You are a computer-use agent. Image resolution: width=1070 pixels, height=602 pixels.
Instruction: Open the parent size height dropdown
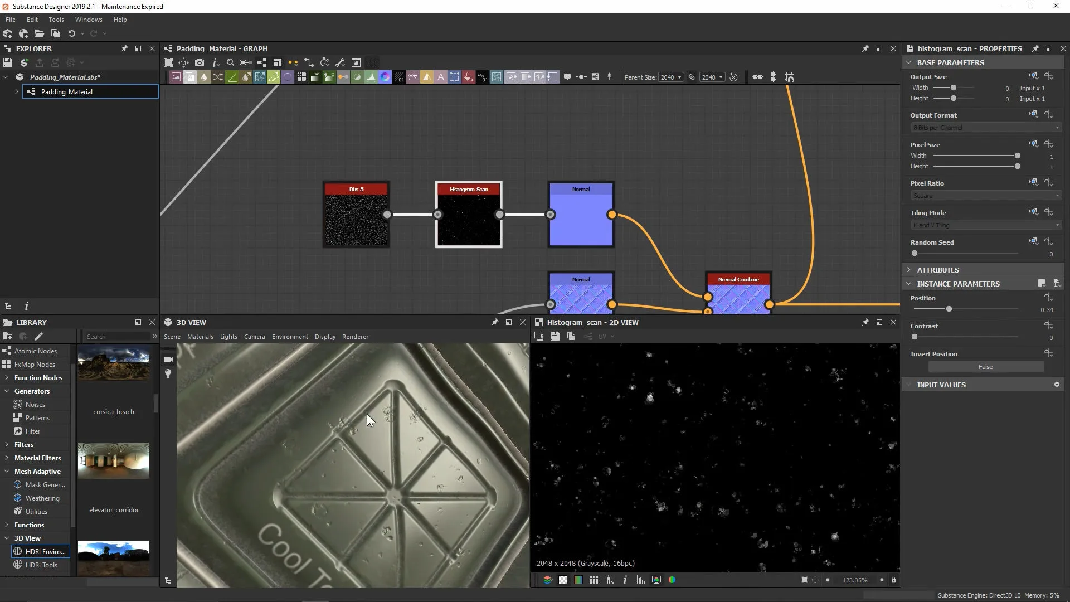click(x=712, y=77)
